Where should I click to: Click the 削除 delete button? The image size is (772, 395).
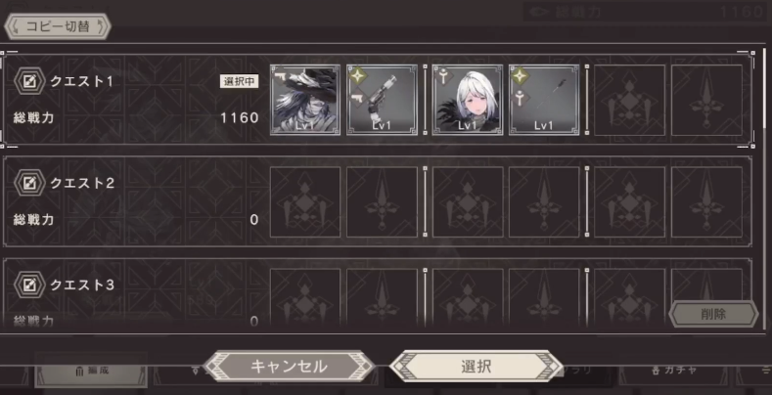(x=713, y=314)
